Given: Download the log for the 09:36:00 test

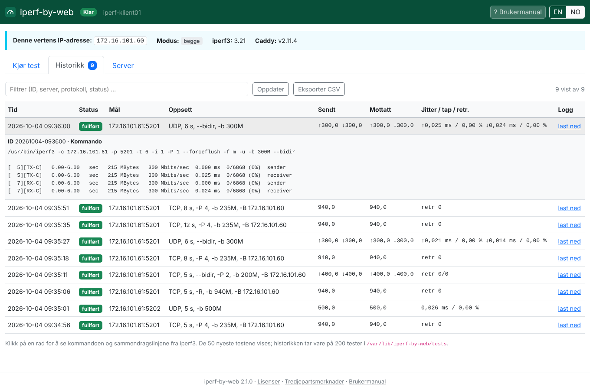Looking at the screenshot, I should (569, 126).
